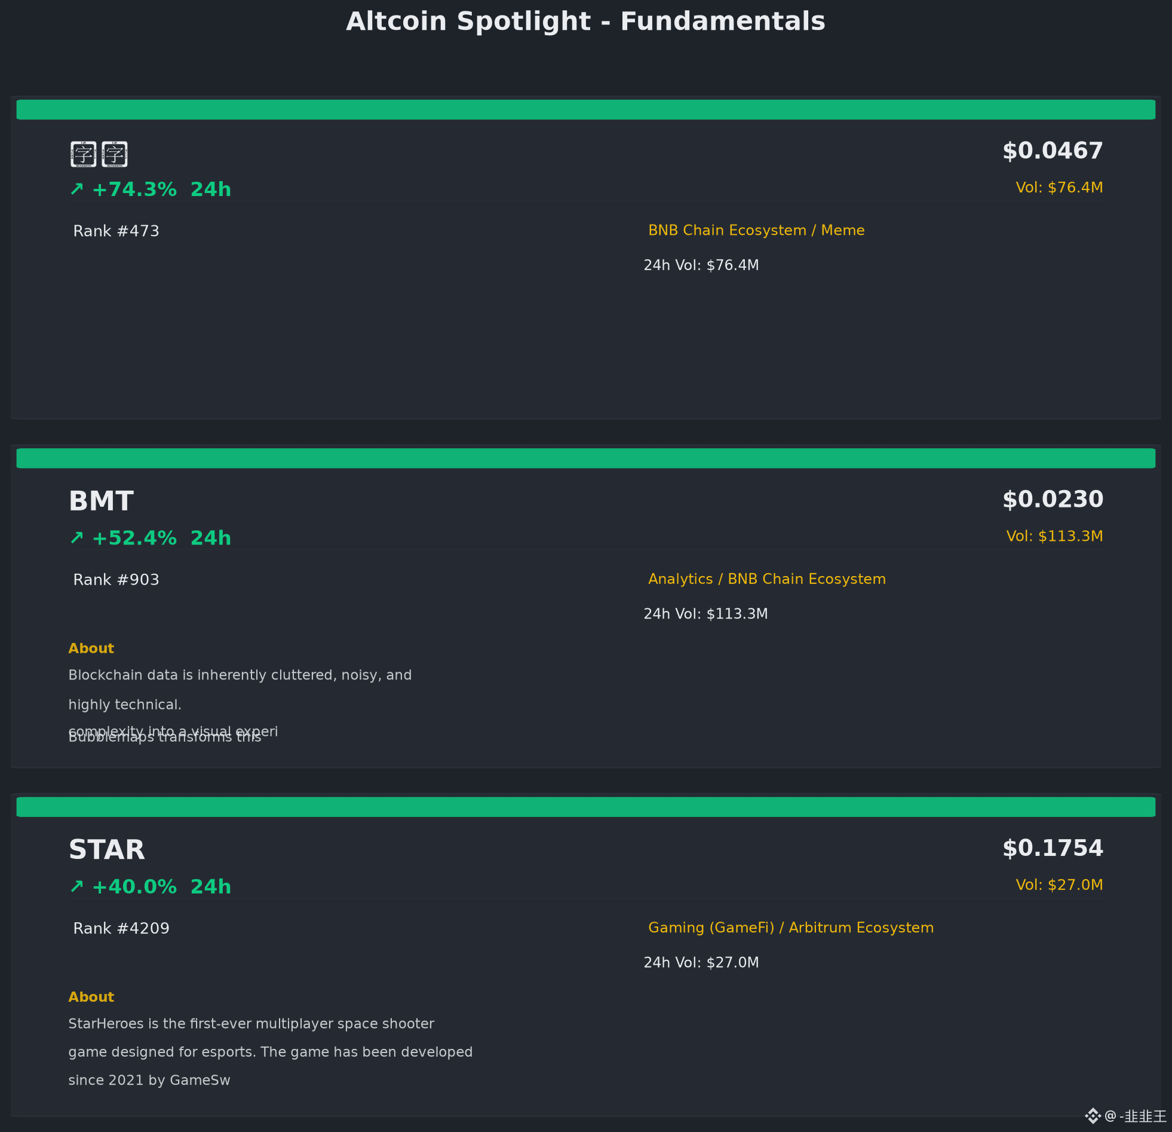Open the Analytics / BNB Chain Ecosystem category
Image resolution: width=1172 pixels, height=1132 pixels.
point(767,579)
